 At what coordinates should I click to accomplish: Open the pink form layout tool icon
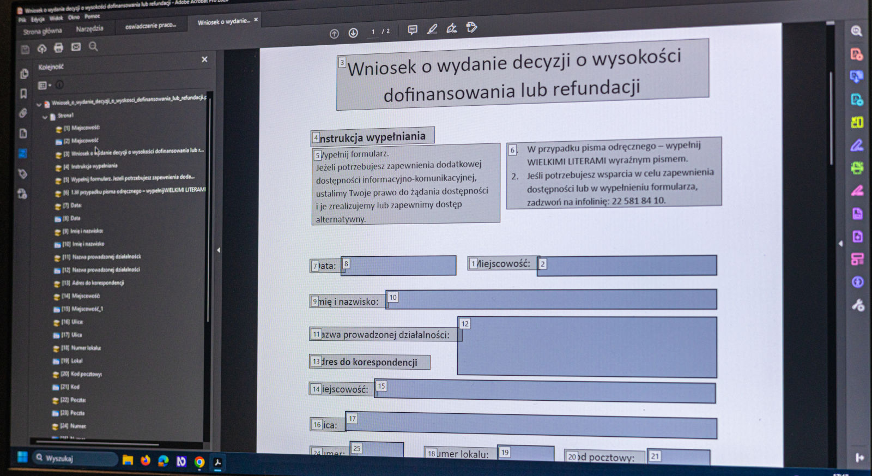pos(857,259)
